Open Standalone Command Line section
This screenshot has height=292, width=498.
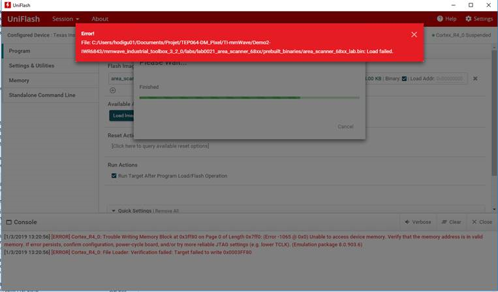(x=51, y=95)
